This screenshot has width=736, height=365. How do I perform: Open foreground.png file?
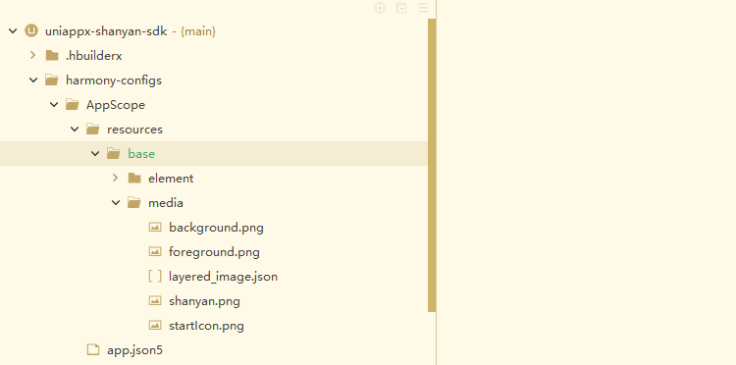pos(215,252)
